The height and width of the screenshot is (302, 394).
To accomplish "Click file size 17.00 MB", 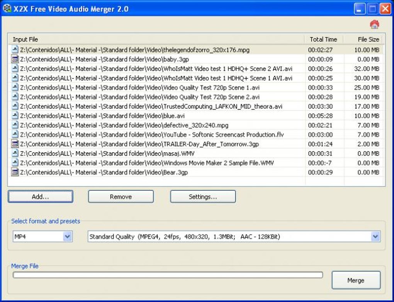I will tap(367, 107).
